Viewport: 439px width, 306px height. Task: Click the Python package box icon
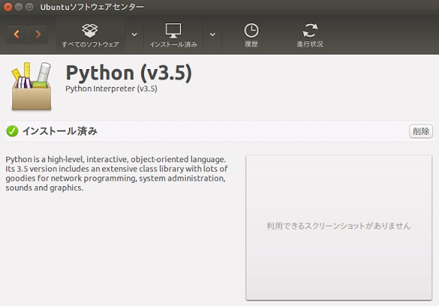(32, 86)
